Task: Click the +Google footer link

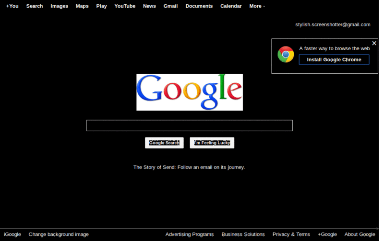Action: point(327,235)
